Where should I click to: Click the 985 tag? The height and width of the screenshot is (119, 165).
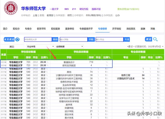(67, 9)
